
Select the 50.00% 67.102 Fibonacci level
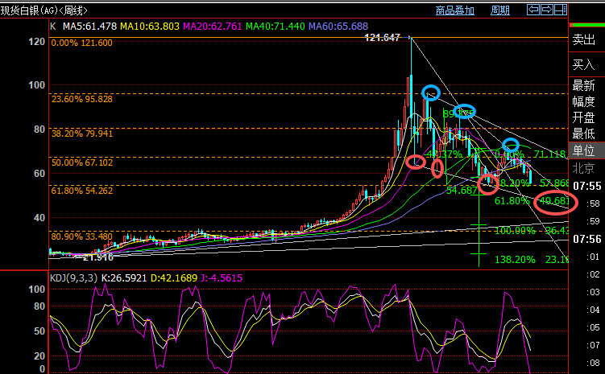pos(82,162)
